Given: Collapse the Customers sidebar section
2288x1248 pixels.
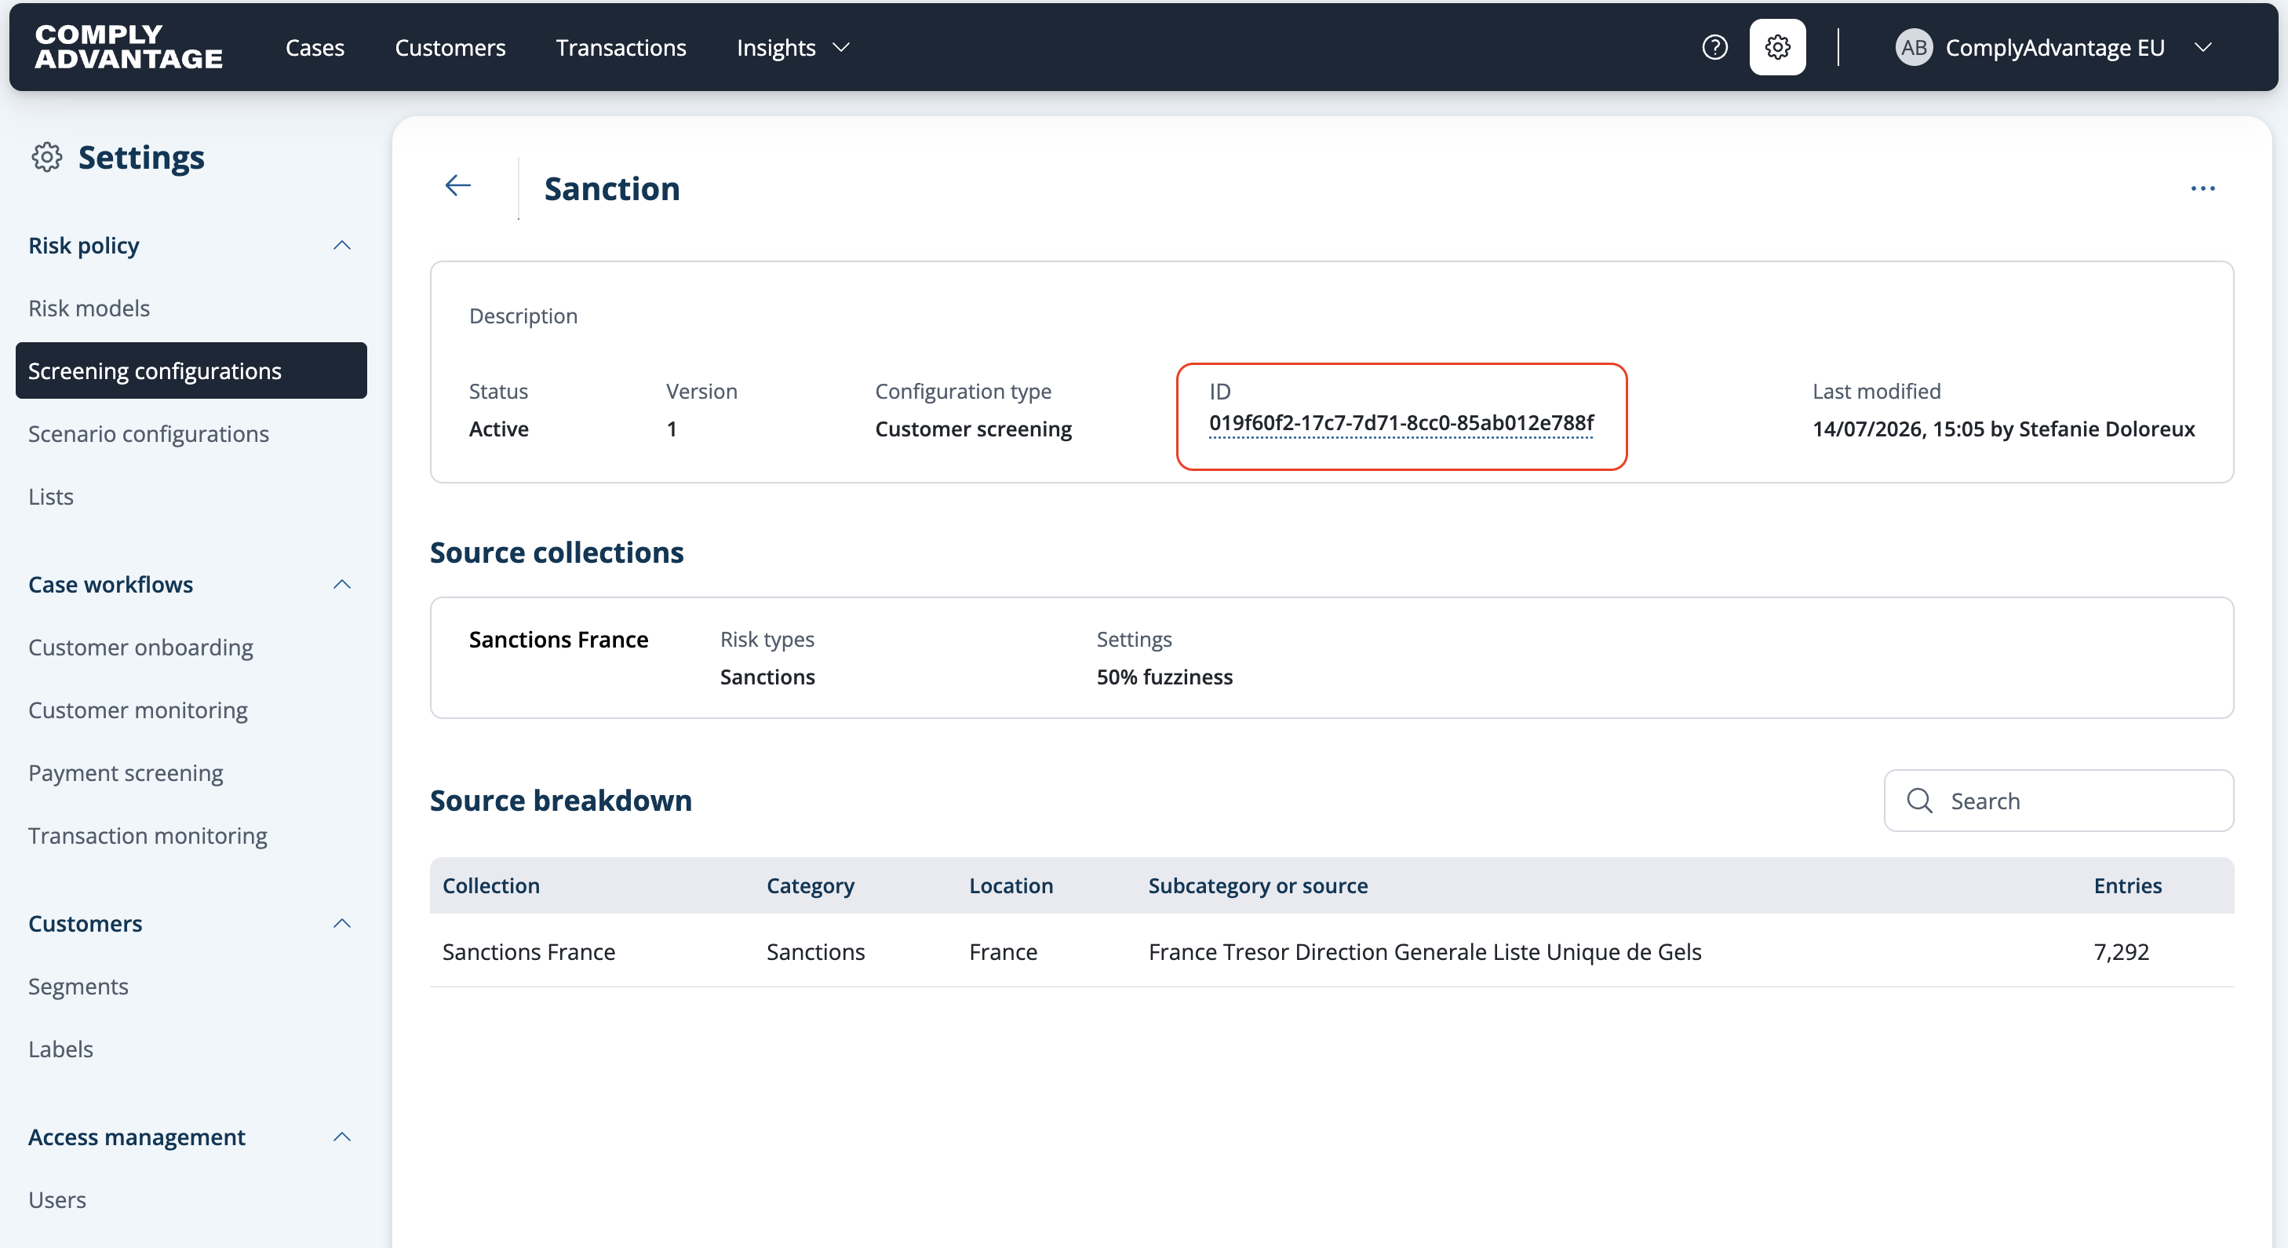Looking at the screenshot, I should [342, 924].
